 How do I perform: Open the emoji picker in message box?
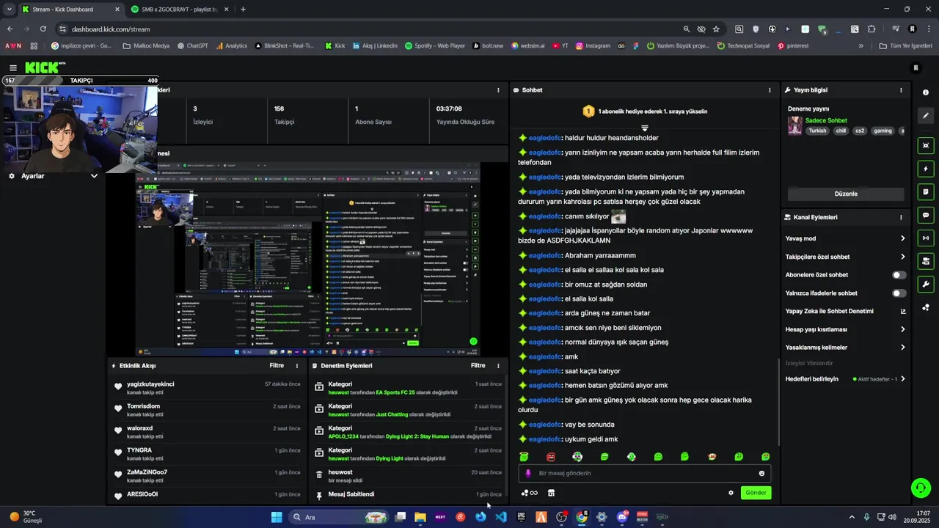[x=761, y=473]
